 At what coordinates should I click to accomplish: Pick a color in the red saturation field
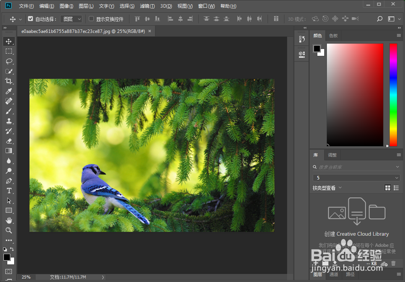[355, 95]
